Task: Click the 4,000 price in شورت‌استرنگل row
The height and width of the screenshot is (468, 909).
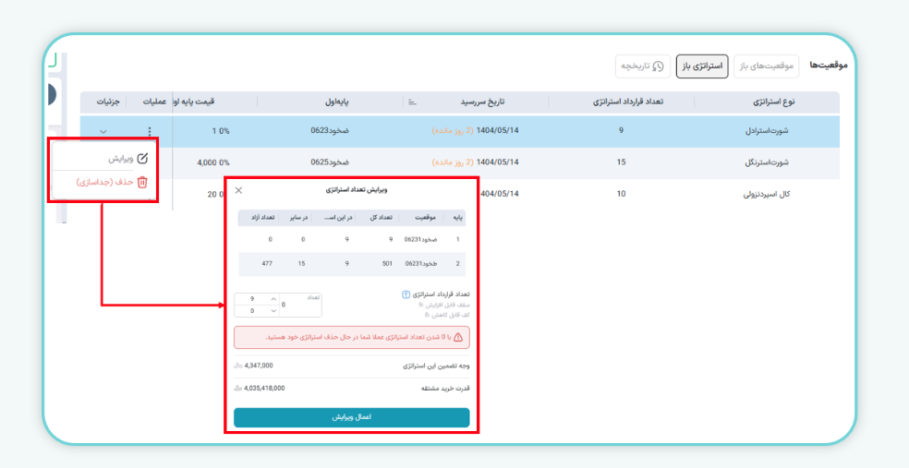Action: point(207,162)
